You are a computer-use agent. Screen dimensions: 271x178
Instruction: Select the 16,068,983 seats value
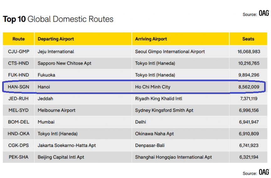tap(248, 52)
